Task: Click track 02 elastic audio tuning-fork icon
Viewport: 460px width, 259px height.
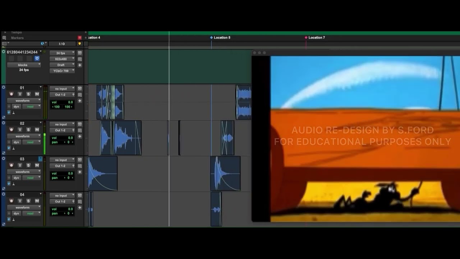Action: (x=14, y=148)
